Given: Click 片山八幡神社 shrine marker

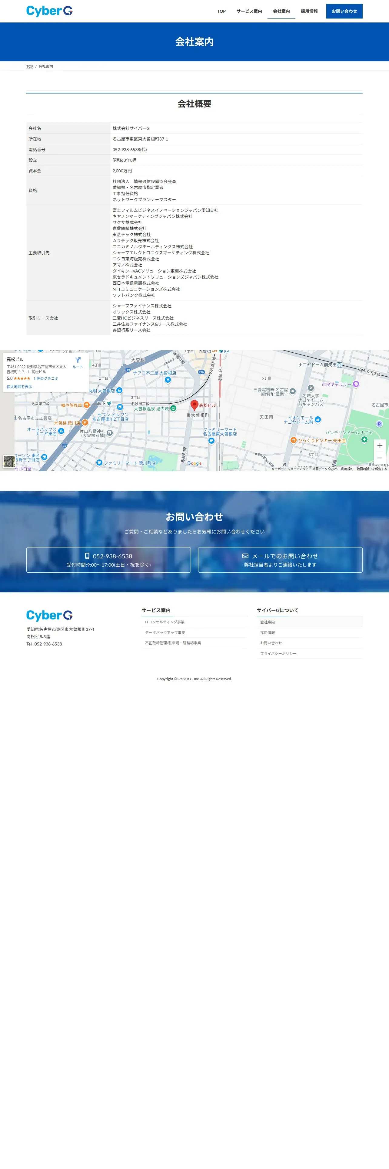Looking at the screenshot, I should click(110, 433).
